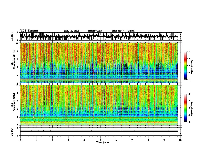Select the date text "Sep. 12, 2020"
Viewport: 203px width, 157px height.
pyautogui.click(x=72, y=31)
